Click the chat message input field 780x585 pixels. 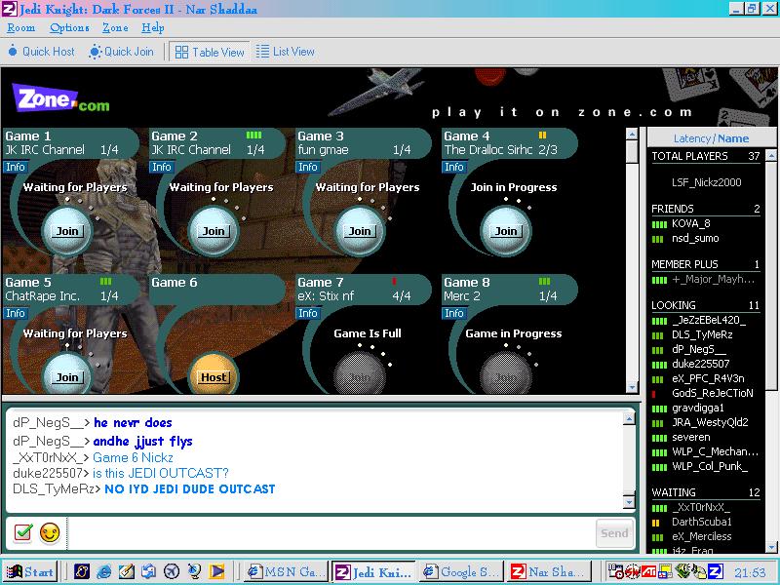click(331, 533)
